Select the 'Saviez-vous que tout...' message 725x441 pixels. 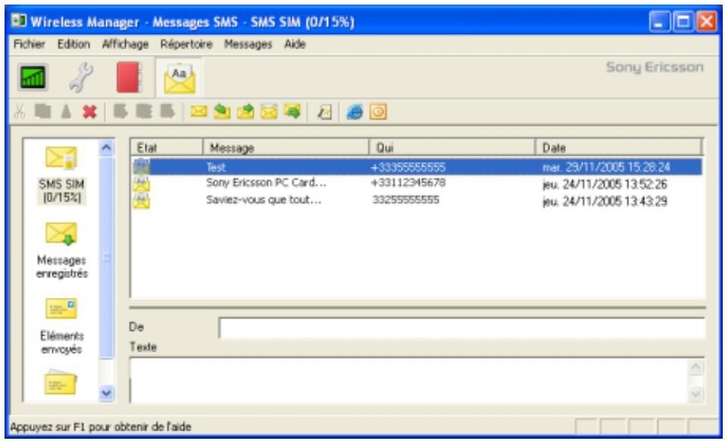[x=264, y=200]
